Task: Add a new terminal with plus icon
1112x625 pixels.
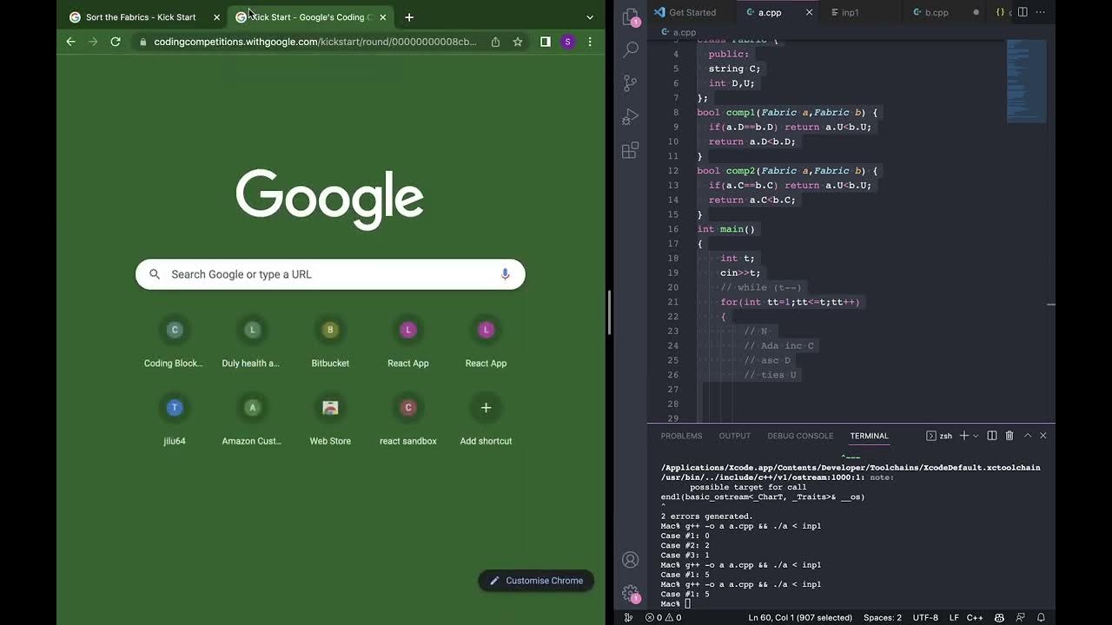Action: coord(963,436)
